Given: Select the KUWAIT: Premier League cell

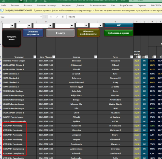Looking at the screenshot, I should coord(19,117).
